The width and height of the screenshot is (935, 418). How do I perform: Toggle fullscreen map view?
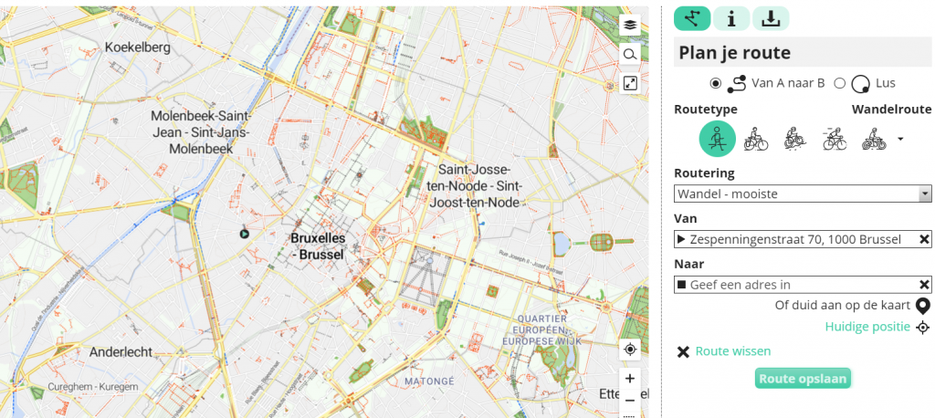click(630, 83)
